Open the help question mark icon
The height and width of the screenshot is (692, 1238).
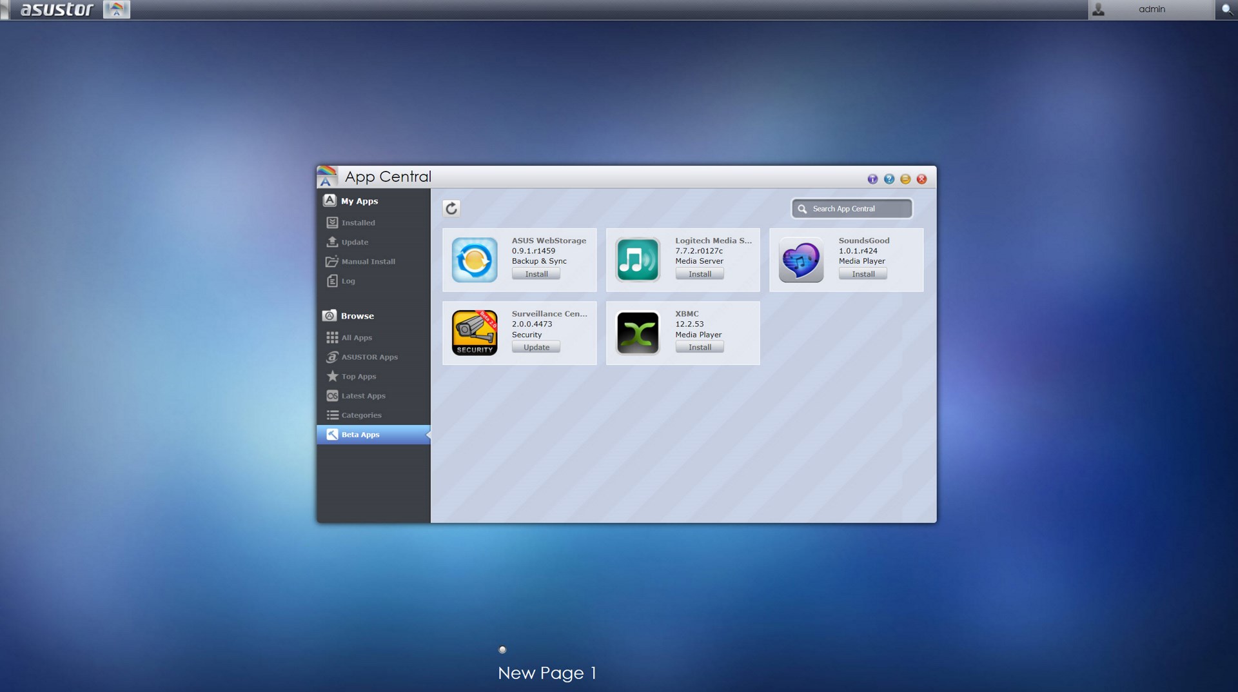889,179
